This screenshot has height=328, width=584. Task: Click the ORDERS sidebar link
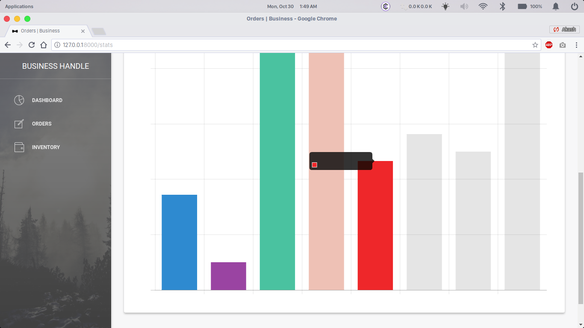click(42, 124)
